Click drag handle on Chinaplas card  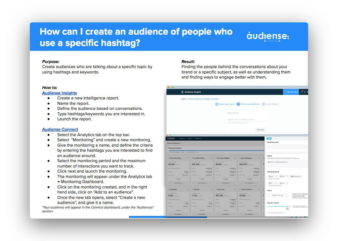click(169, 189)
